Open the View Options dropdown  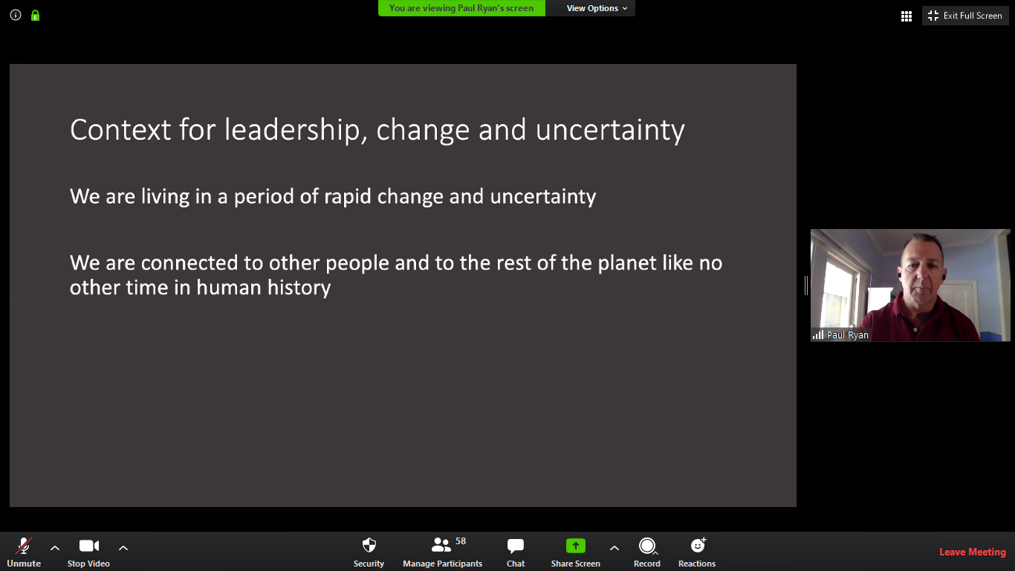[597, 8]
